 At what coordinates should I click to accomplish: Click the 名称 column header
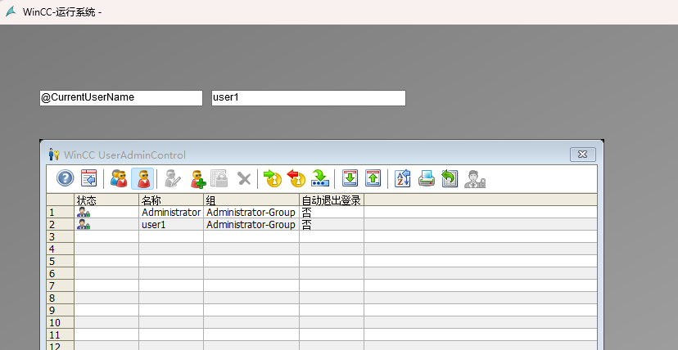(170, 200)
